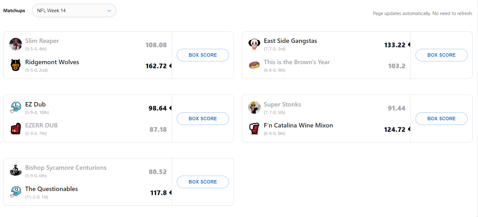Click Ridgemont Wolves score of 162.72
This screenshot has height=217, width=478.
[156, 66]
